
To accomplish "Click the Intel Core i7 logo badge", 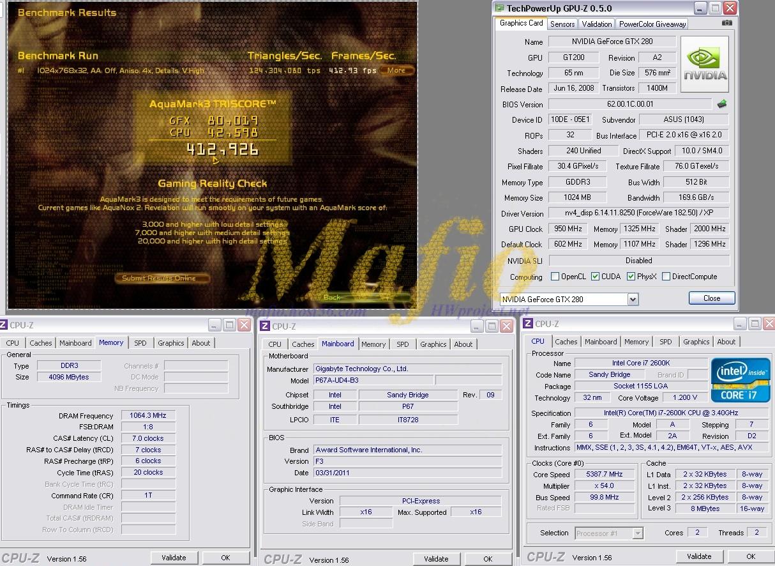I will point(741,381).
